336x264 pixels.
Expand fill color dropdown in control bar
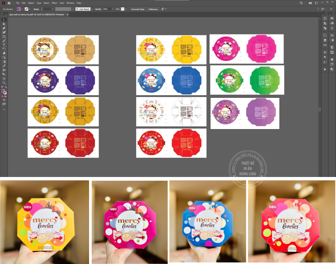tap(22, 9)
